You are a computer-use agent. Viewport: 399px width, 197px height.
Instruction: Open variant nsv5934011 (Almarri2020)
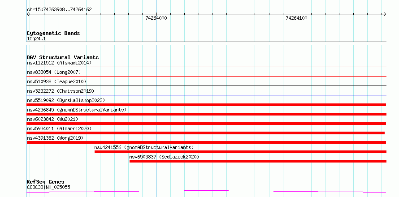tap(59, 128)
